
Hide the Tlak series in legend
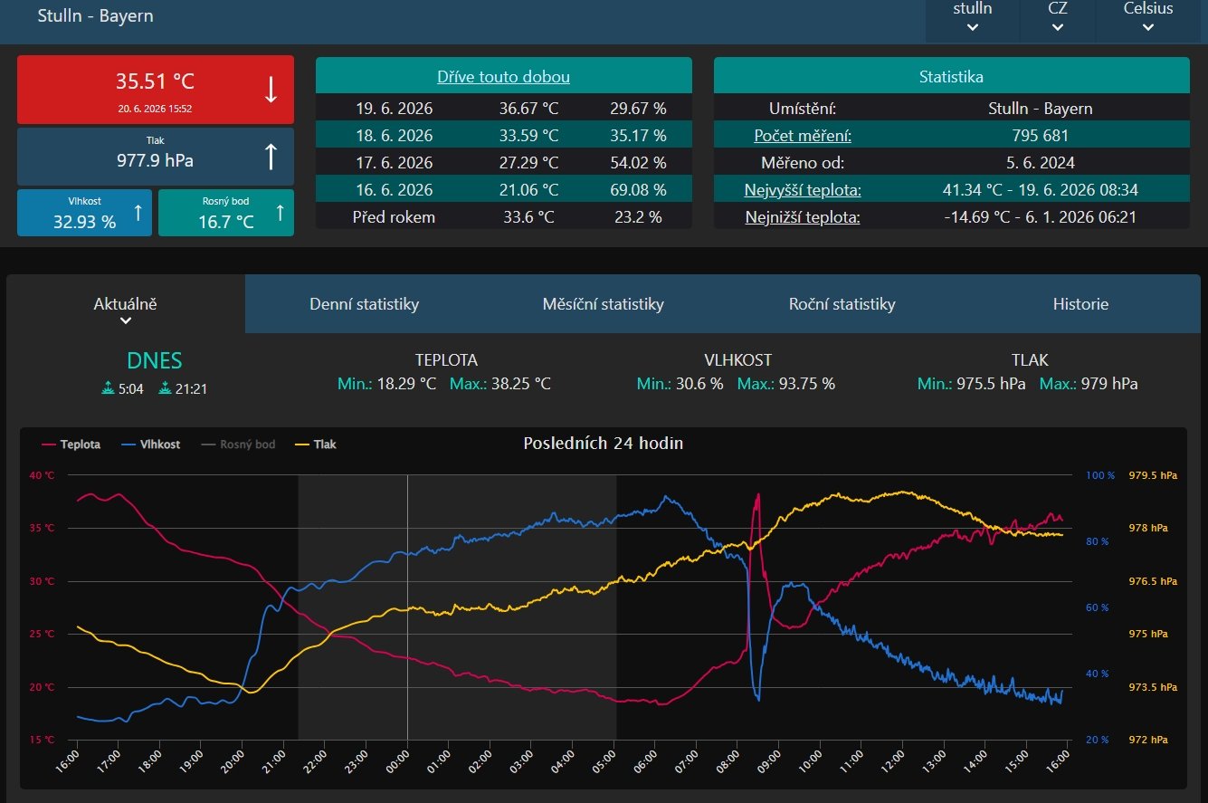[x=315, y=445]
